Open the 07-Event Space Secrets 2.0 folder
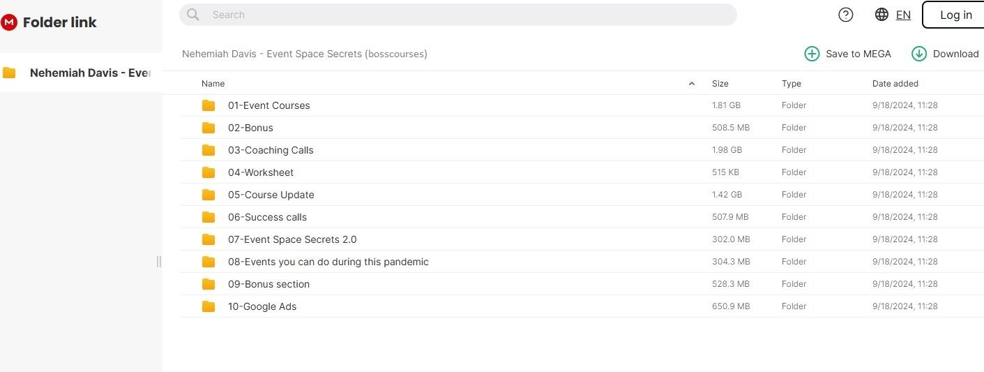The width and height of the screenshot is (984, 372). click(292, 239)
